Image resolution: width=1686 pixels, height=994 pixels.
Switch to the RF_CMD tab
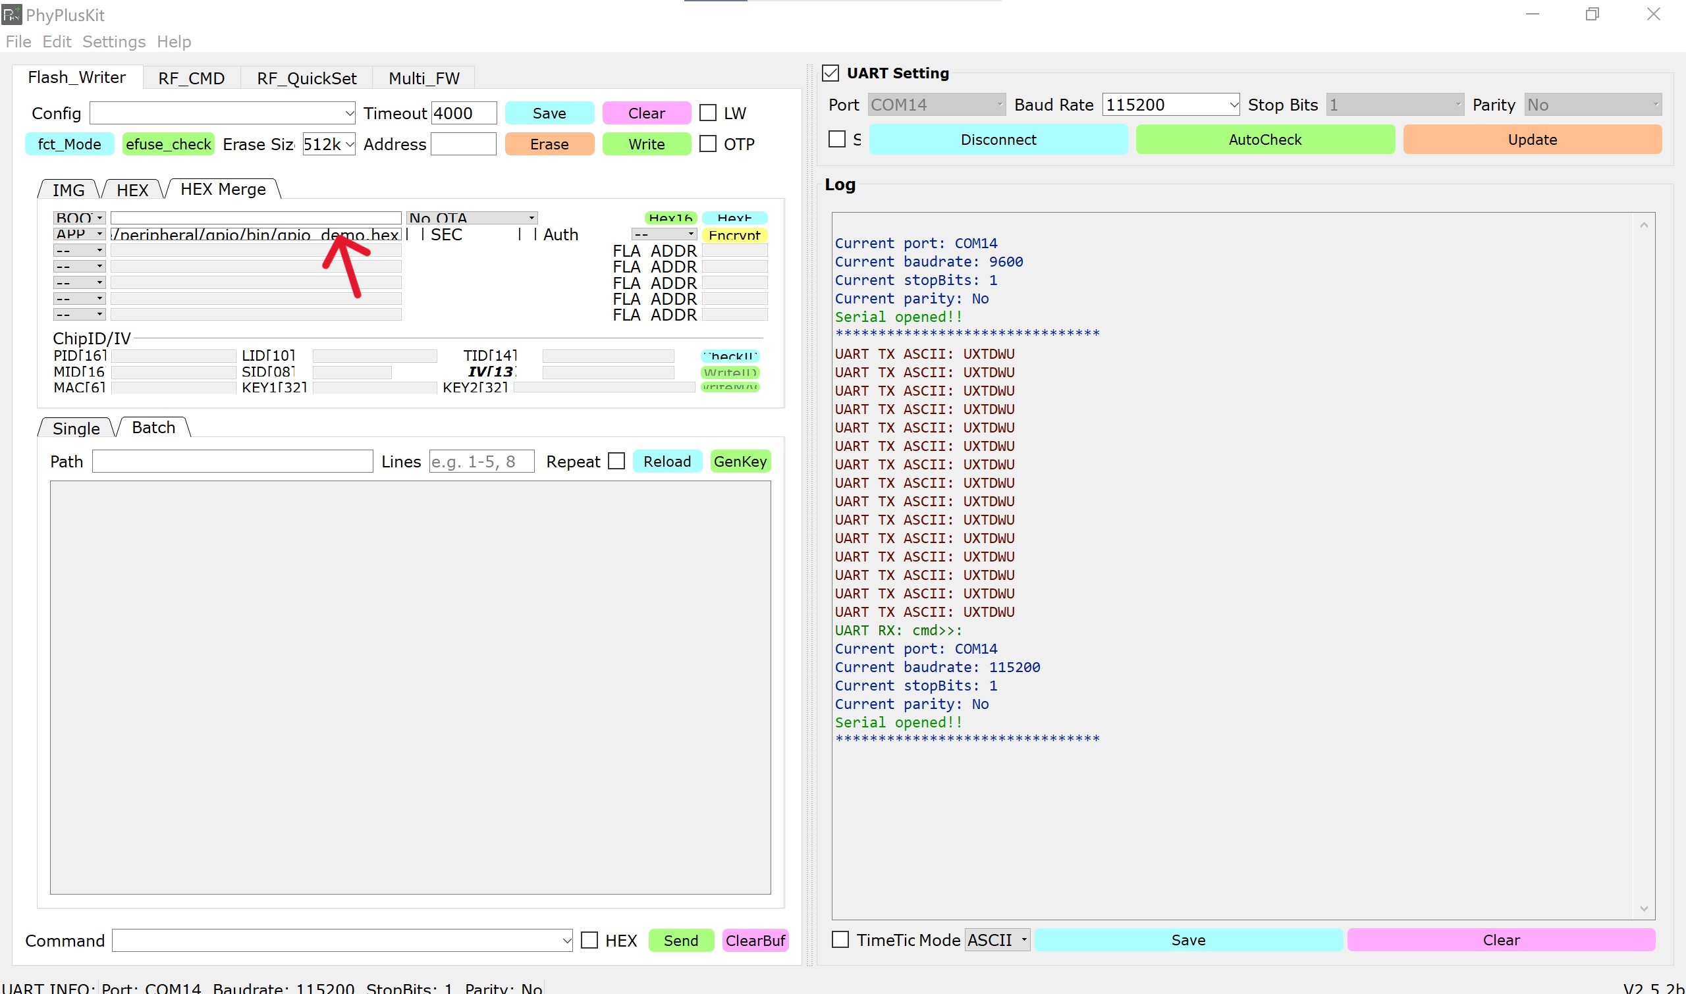[191, 78]
